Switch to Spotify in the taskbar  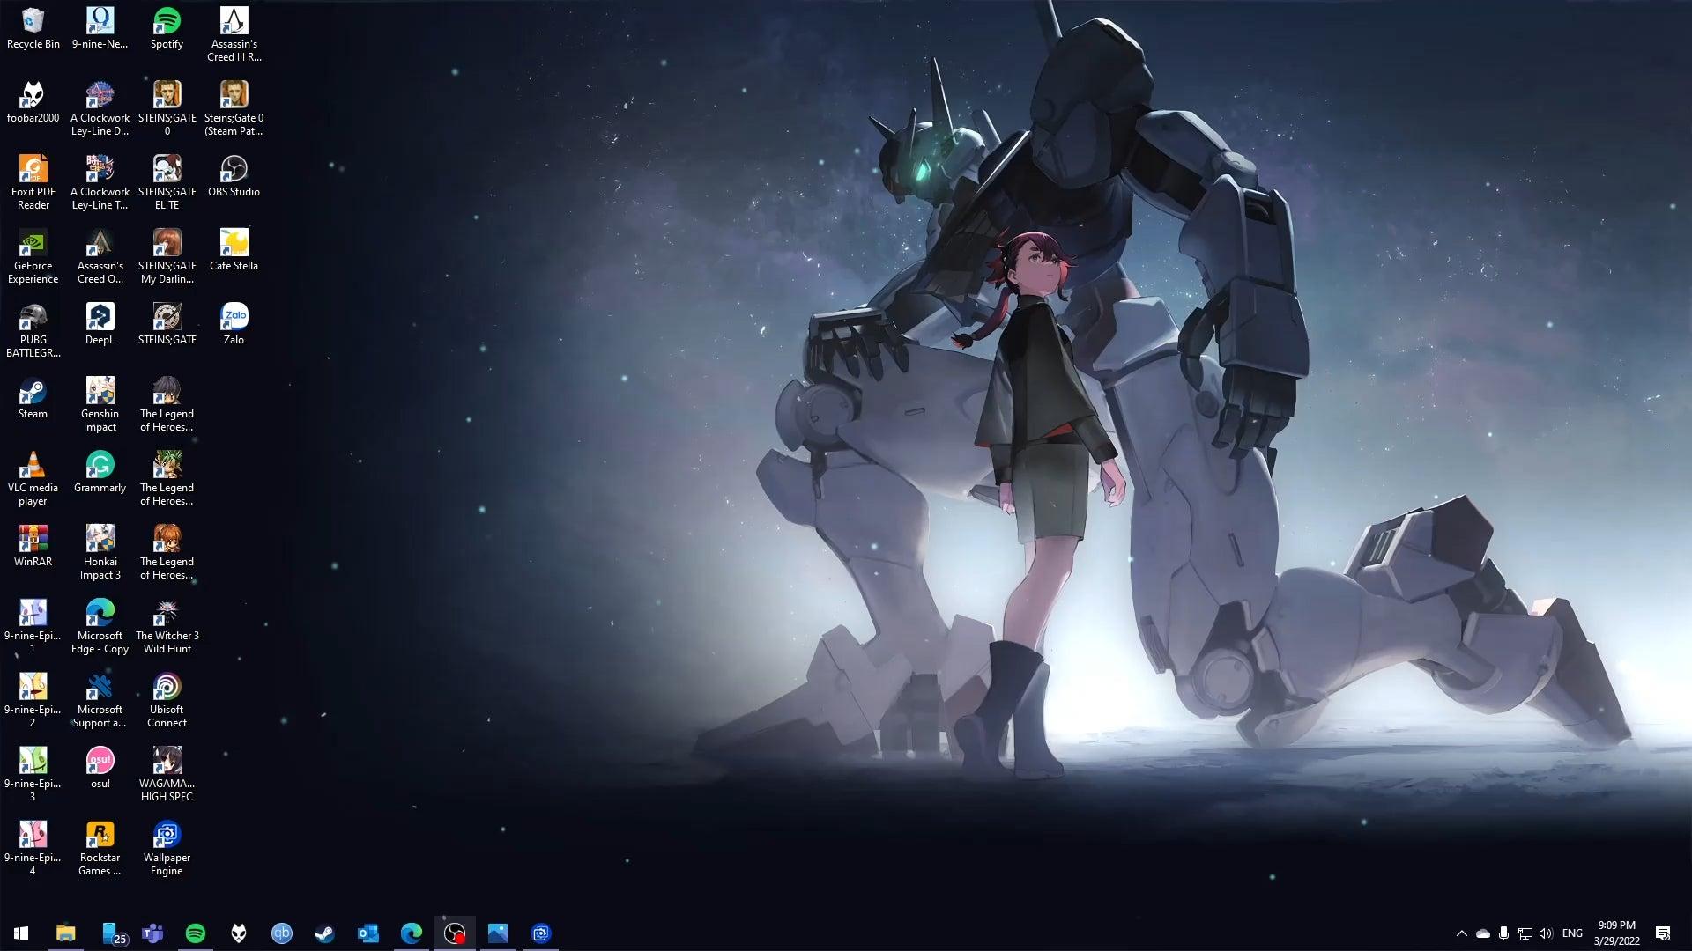click(196, 933)
